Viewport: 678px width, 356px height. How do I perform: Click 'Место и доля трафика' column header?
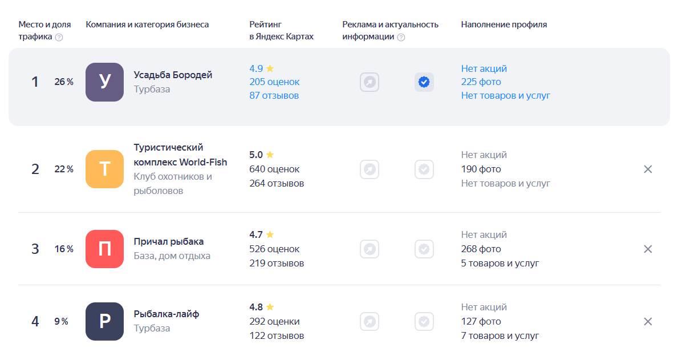coord(44,30)
